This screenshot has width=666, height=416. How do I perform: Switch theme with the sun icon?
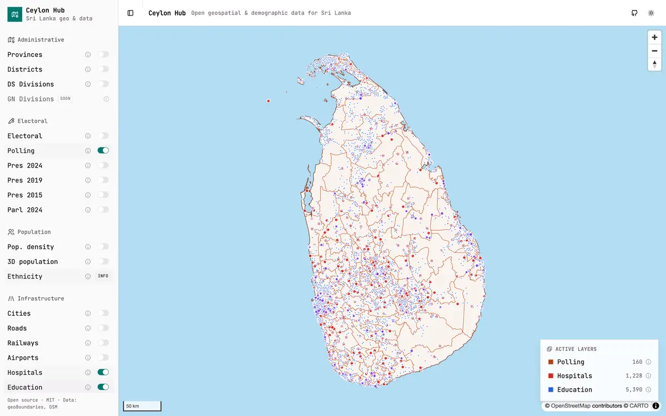click(x=651, y=13)
